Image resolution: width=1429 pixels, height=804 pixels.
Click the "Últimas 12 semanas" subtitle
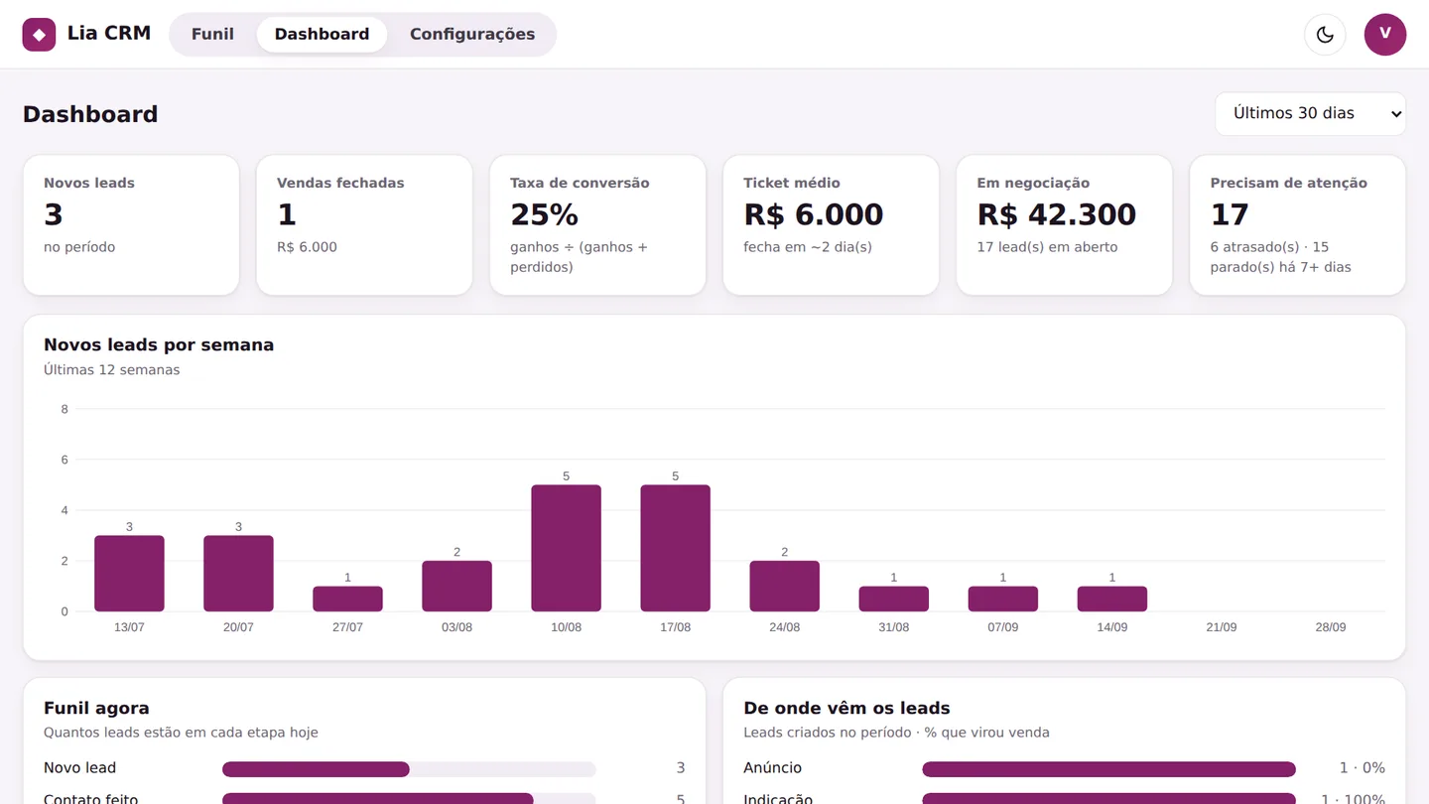(112, 370)
